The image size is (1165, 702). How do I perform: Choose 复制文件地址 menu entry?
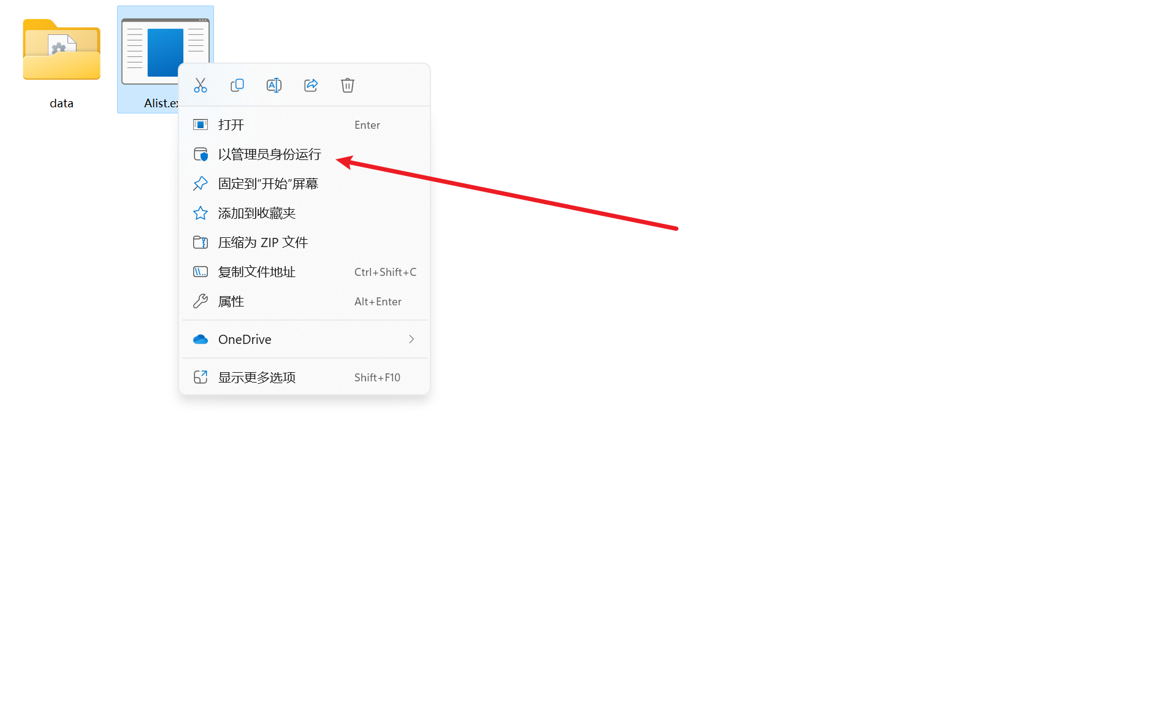tap(305, 272)
